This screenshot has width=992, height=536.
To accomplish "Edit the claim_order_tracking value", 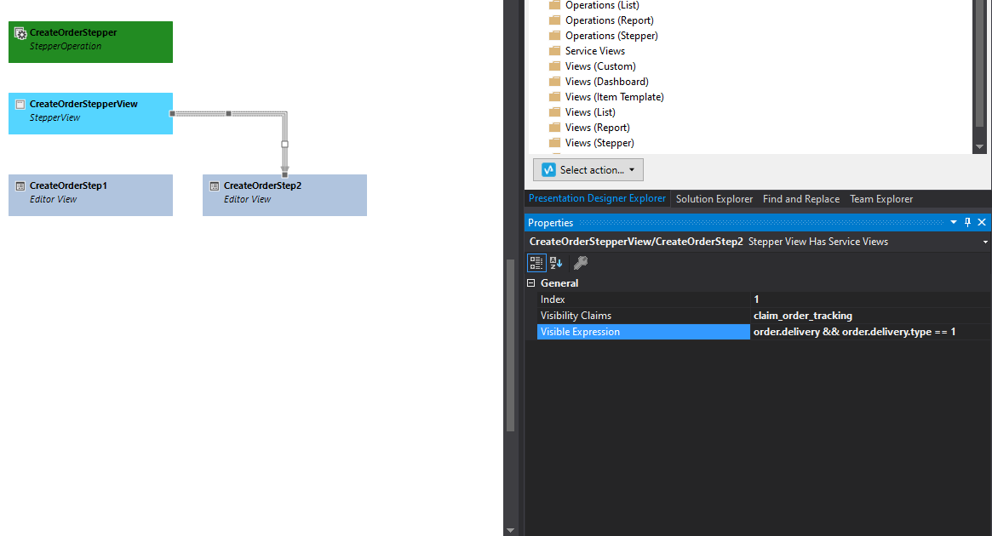I will pos(870,316).
